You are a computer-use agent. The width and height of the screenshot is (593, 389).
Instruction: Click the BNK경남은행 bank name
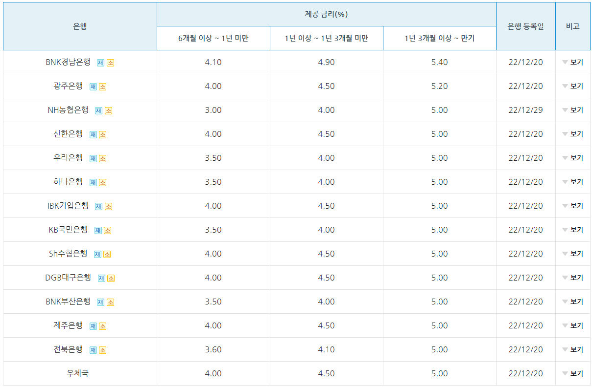coord(68,62)
